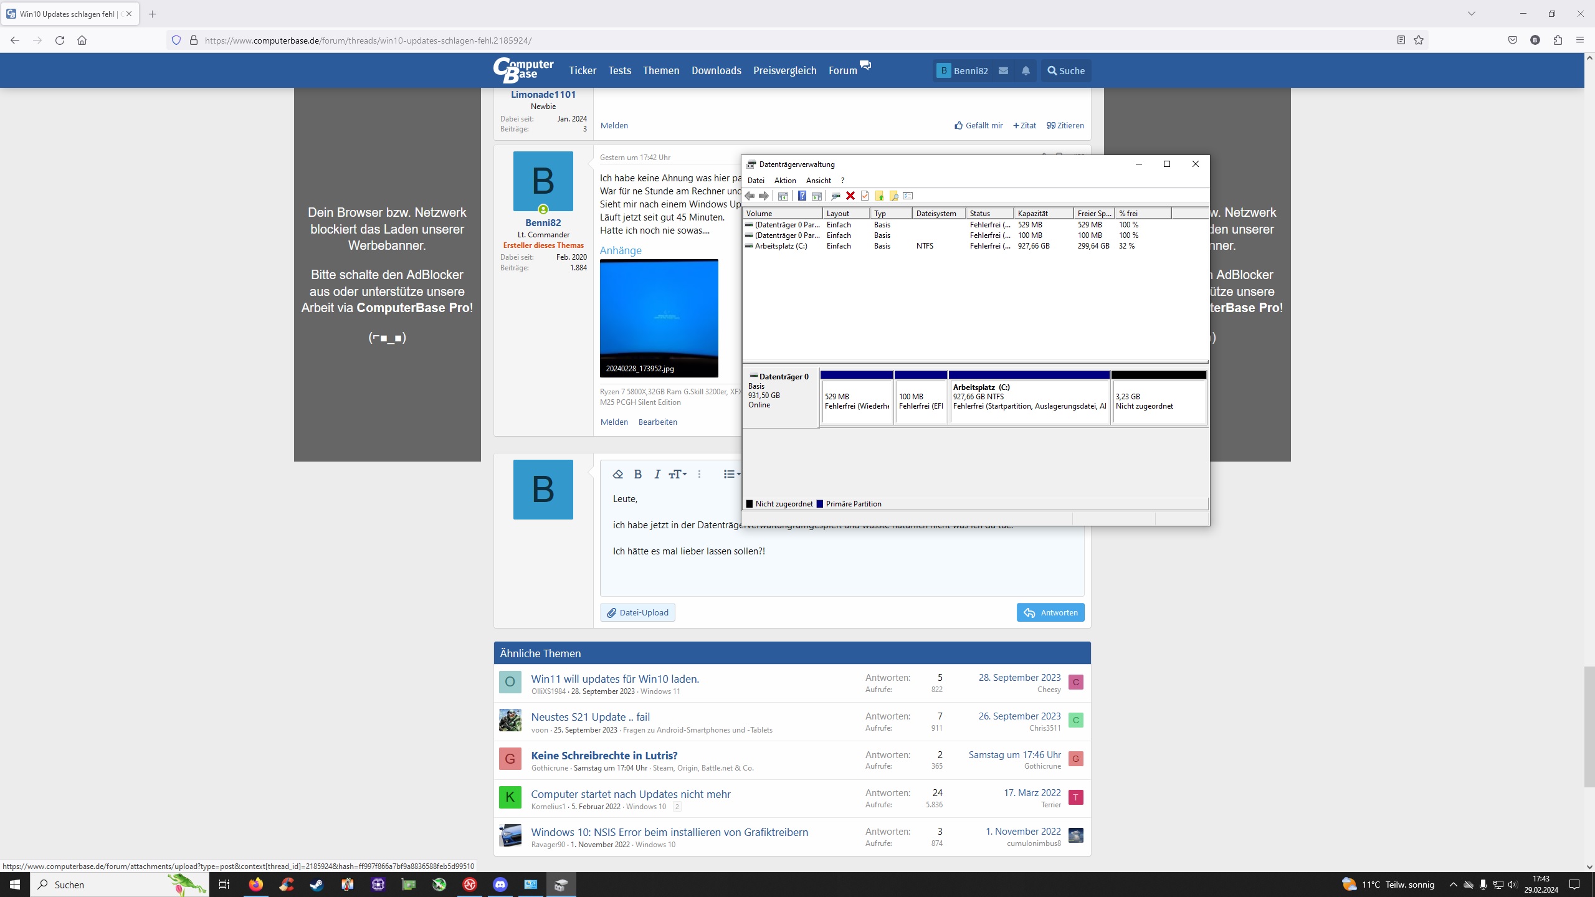
Task: Open the Aktion menu in Datenträgerverwaltung
Action: 784,181
